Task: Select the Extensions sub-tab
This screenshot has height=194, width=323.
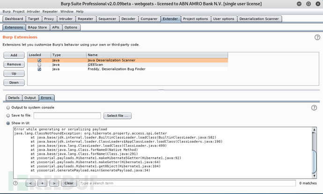Action: (14, 28)
